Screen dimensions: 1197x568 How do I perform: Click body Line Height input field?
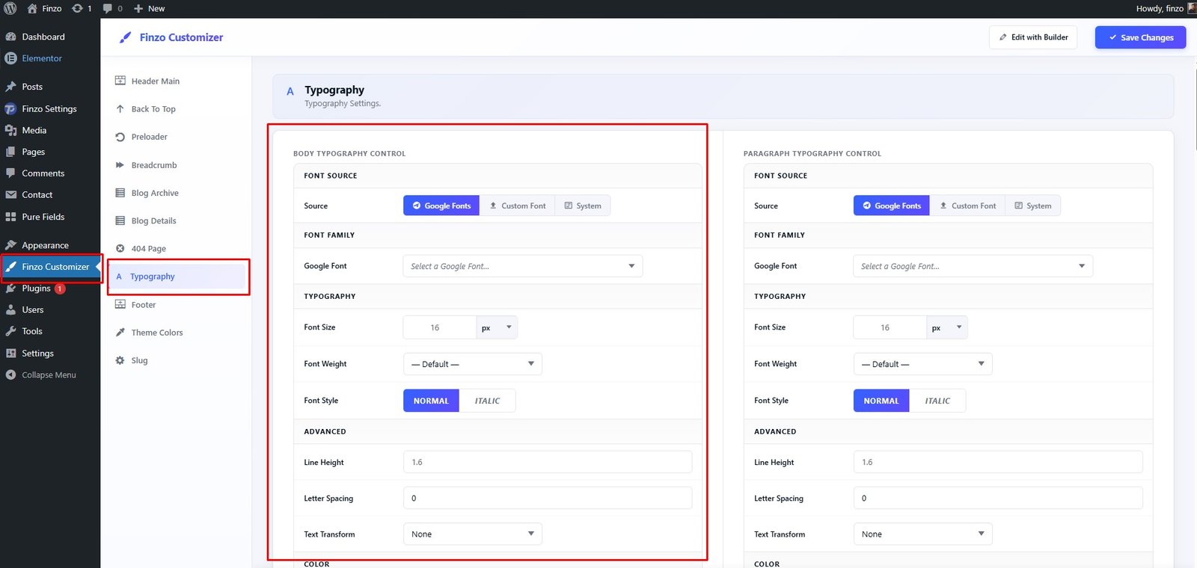(548, 462)
